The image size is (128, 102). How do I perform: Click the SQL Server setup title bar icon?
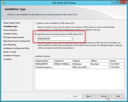click(x=3, y=3)
